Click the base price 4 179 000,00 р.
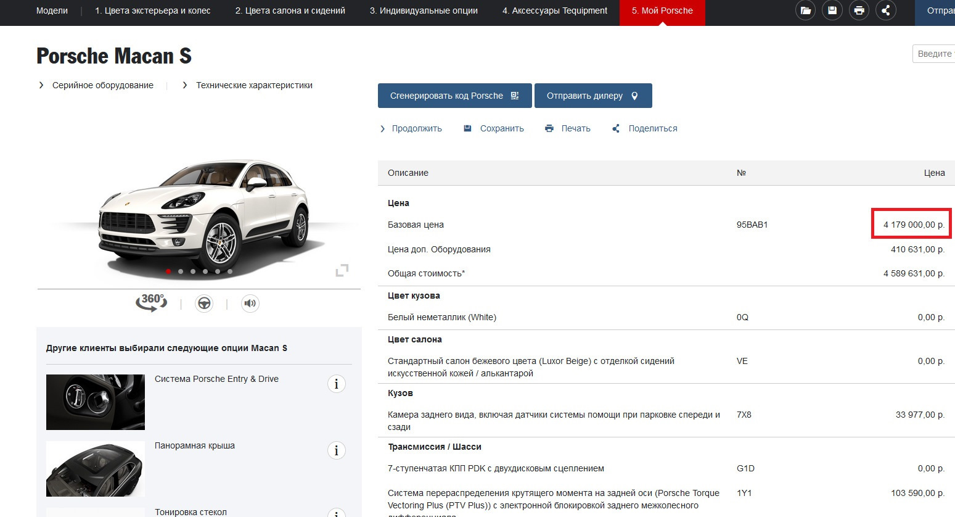 pyautogui.click(x=914, y=225)
